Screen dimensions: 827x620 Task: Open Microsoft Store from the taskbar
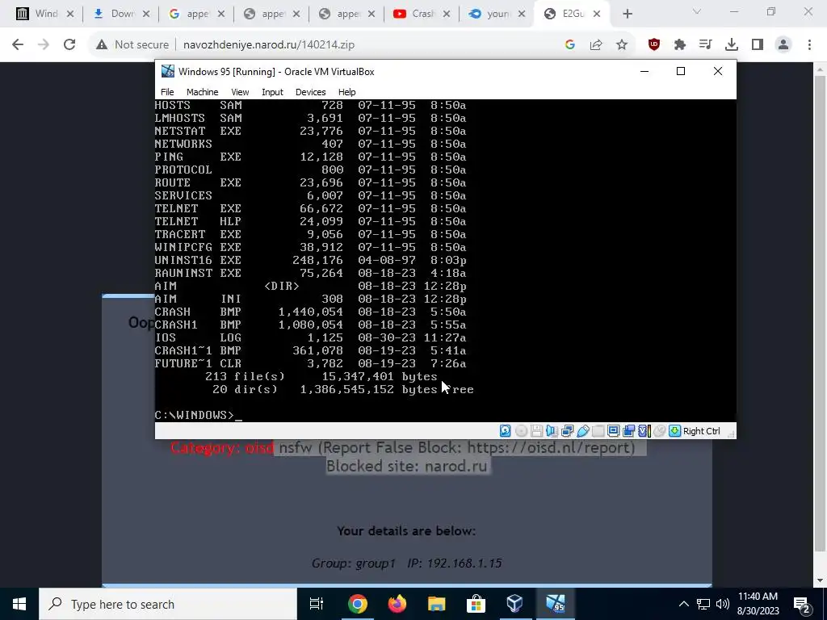(476, 604)
